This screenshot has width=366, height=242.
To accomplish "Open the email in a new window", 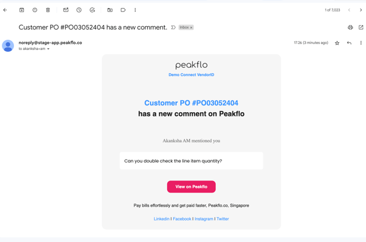I will [361, 27].
